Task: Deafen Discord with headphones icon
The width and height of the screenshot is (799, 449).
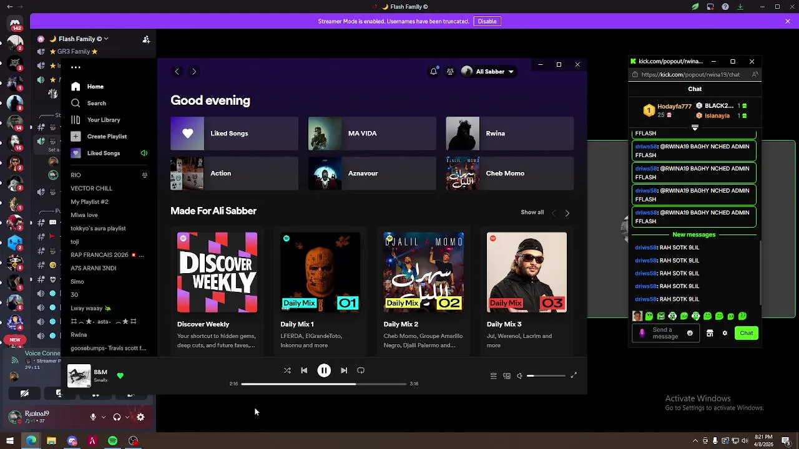Action: point(117,417)
